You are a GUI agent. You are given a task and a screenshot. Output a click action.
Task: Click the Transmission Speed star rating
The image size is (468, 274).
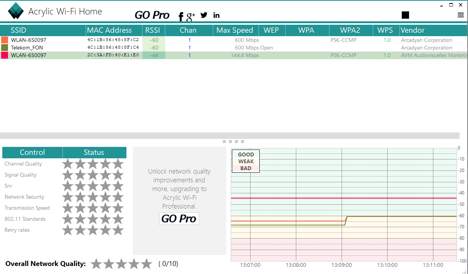[93, 208]
